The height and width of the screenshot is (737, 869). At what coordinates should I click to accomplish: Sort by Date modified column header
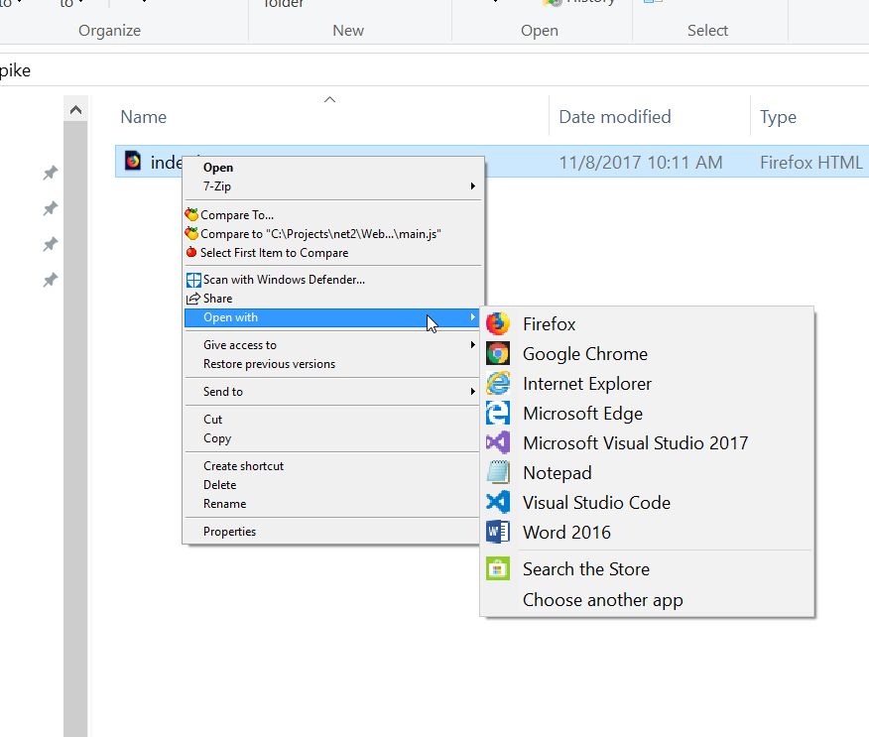(x=650, y=117)
